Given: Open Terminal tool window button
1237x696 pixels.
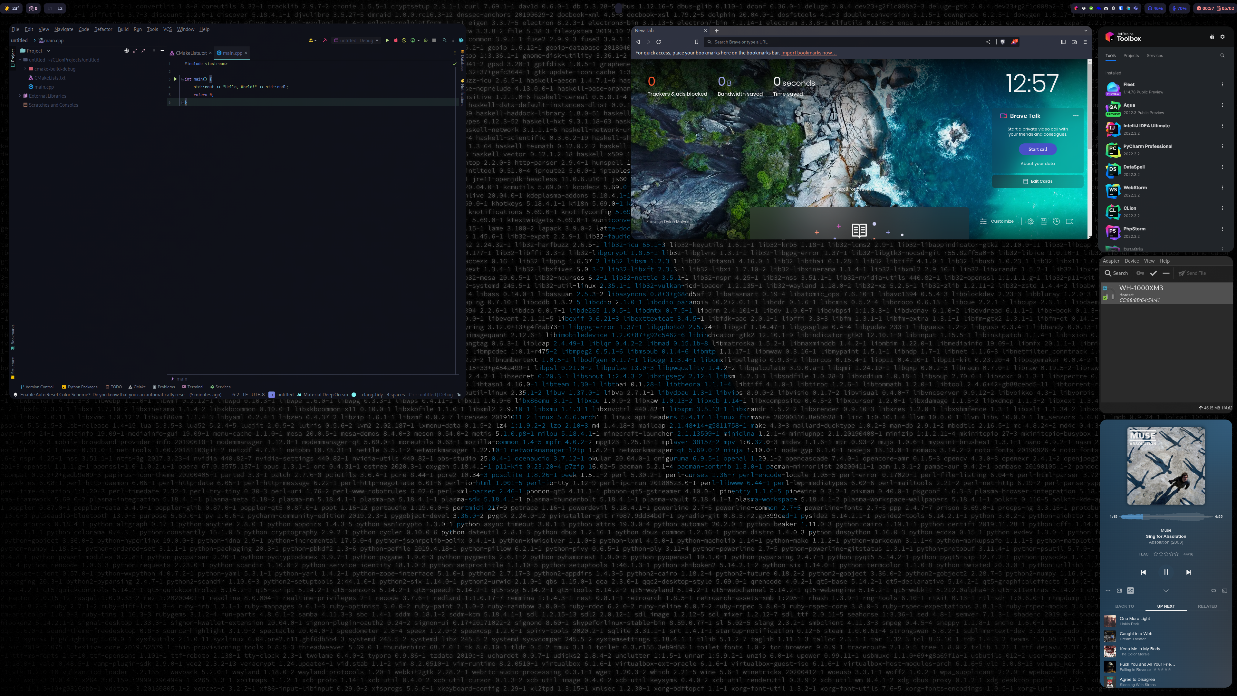Looking at the screenshot, I should (x=193, y=387).
